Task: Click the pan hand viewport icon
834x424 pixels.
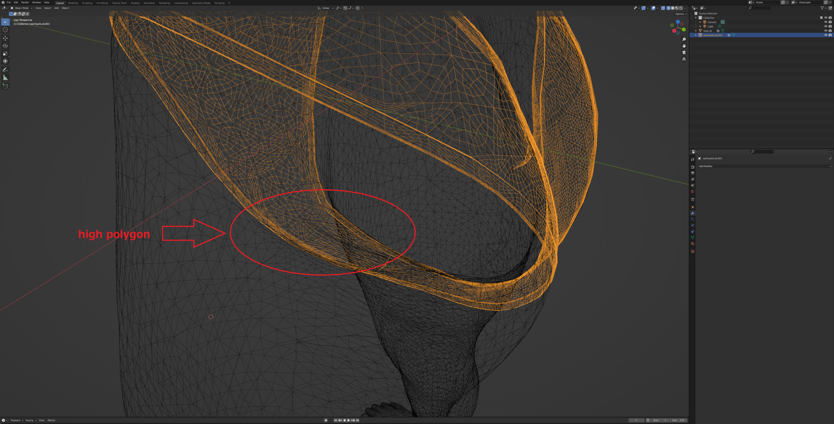Action: point(684,46)
